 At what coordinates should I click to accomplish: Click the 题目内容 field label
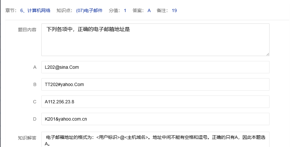[27, 30]
